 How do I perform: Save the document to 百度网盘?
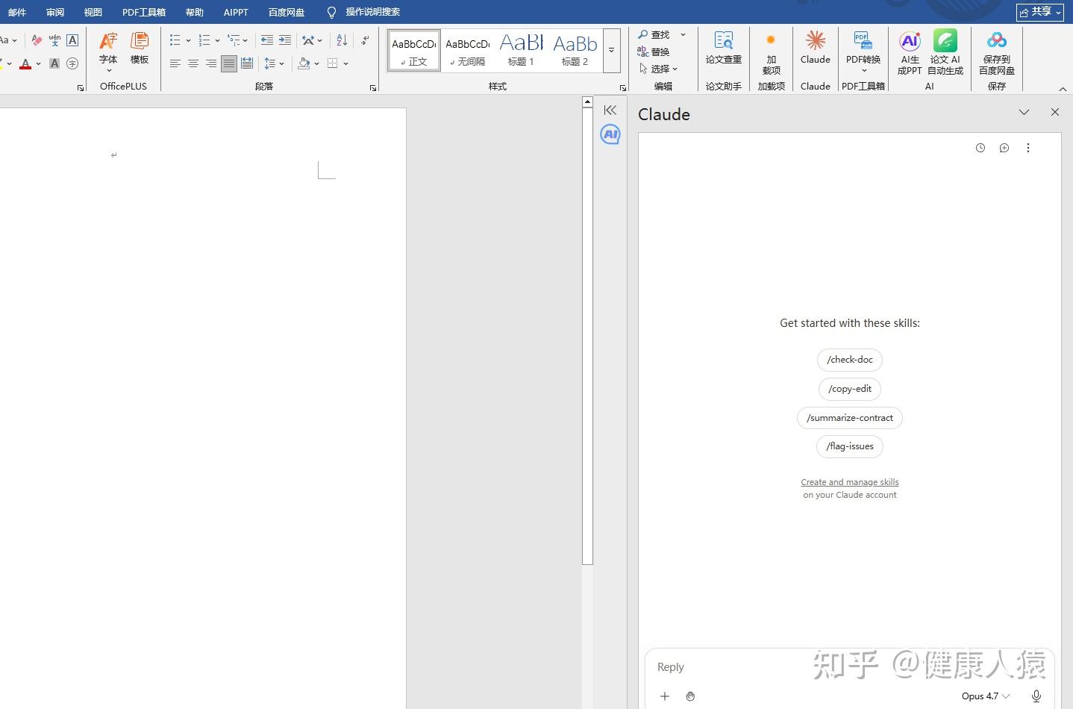997,53
